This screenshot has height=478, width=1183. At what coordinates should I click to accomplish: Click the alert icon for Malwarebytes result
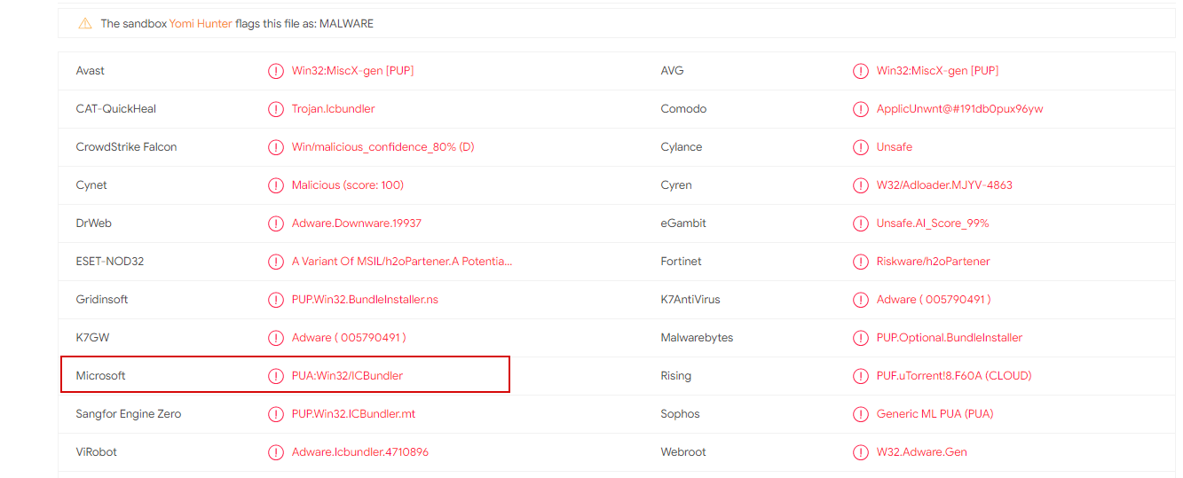coord(861,338)
